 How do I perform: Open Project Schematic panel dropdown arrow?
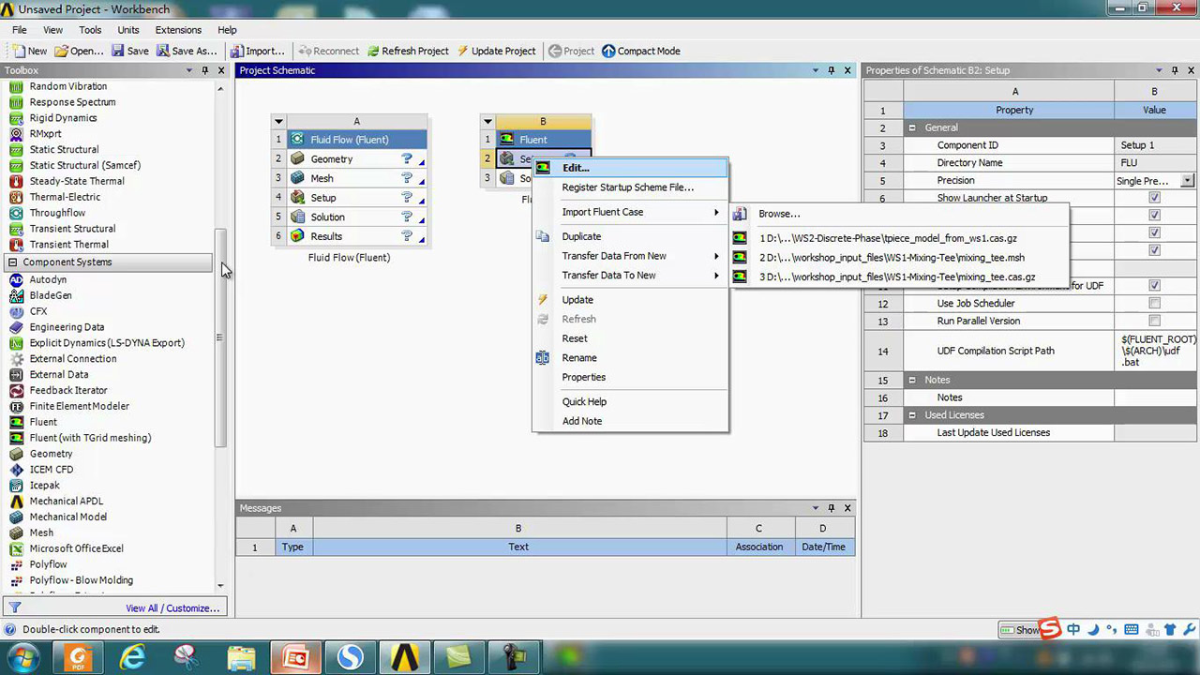(x=815, y=70)
